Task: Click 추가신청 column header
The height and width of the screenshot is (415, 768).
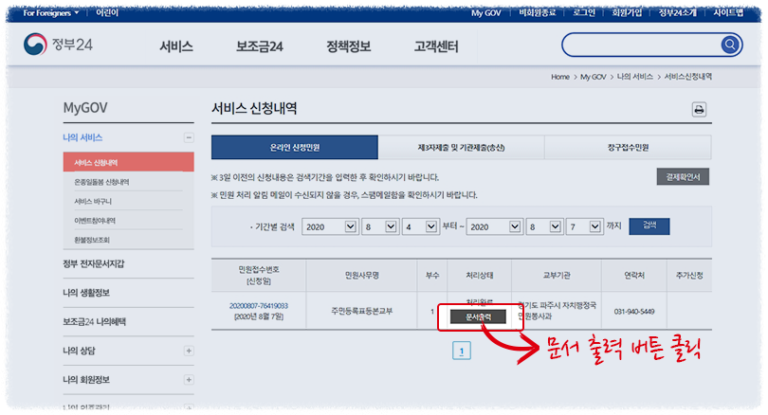Action: tap(689, 276)
